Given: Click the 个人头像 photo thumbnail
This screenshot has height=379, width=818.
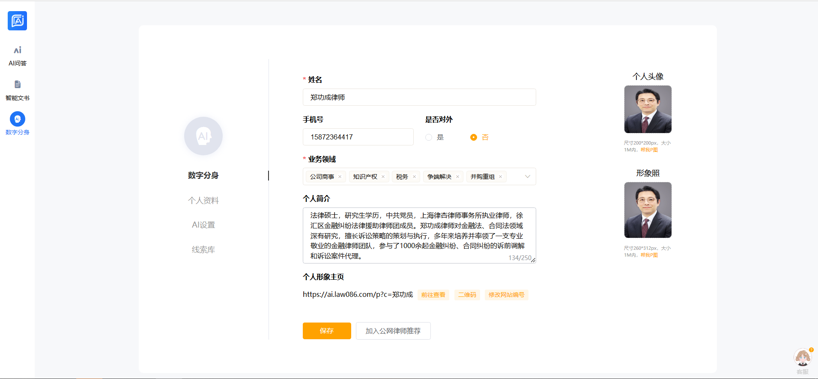Looking at the screenshot, I should point(648,109).
